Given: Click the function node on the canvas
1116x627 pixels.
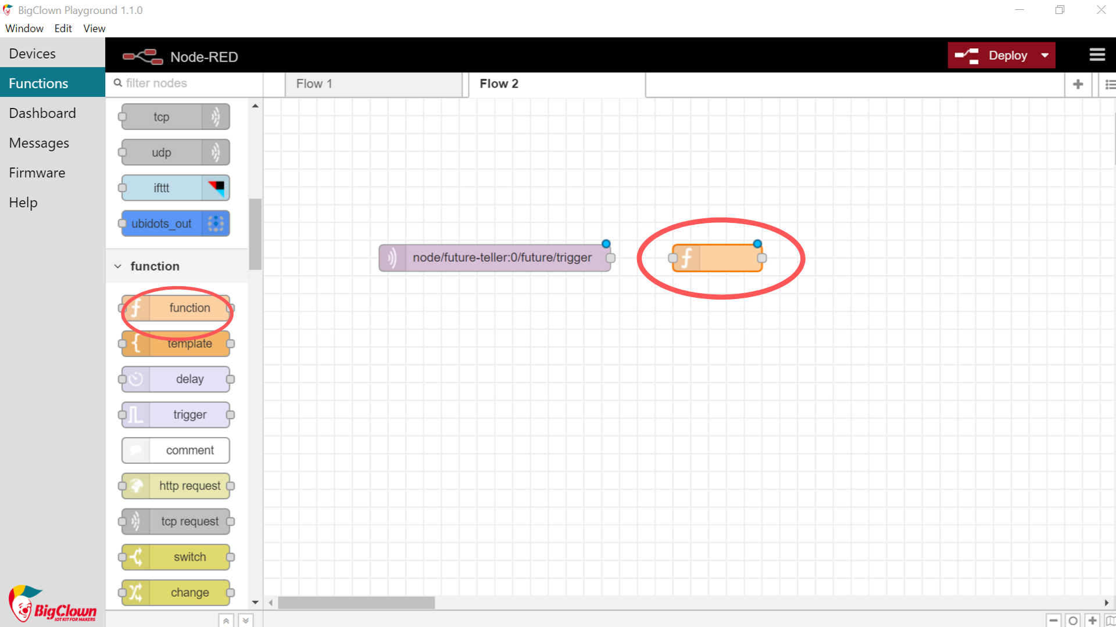Looking at the screenshot, I should pyautogui.click(x=717, y=258).
